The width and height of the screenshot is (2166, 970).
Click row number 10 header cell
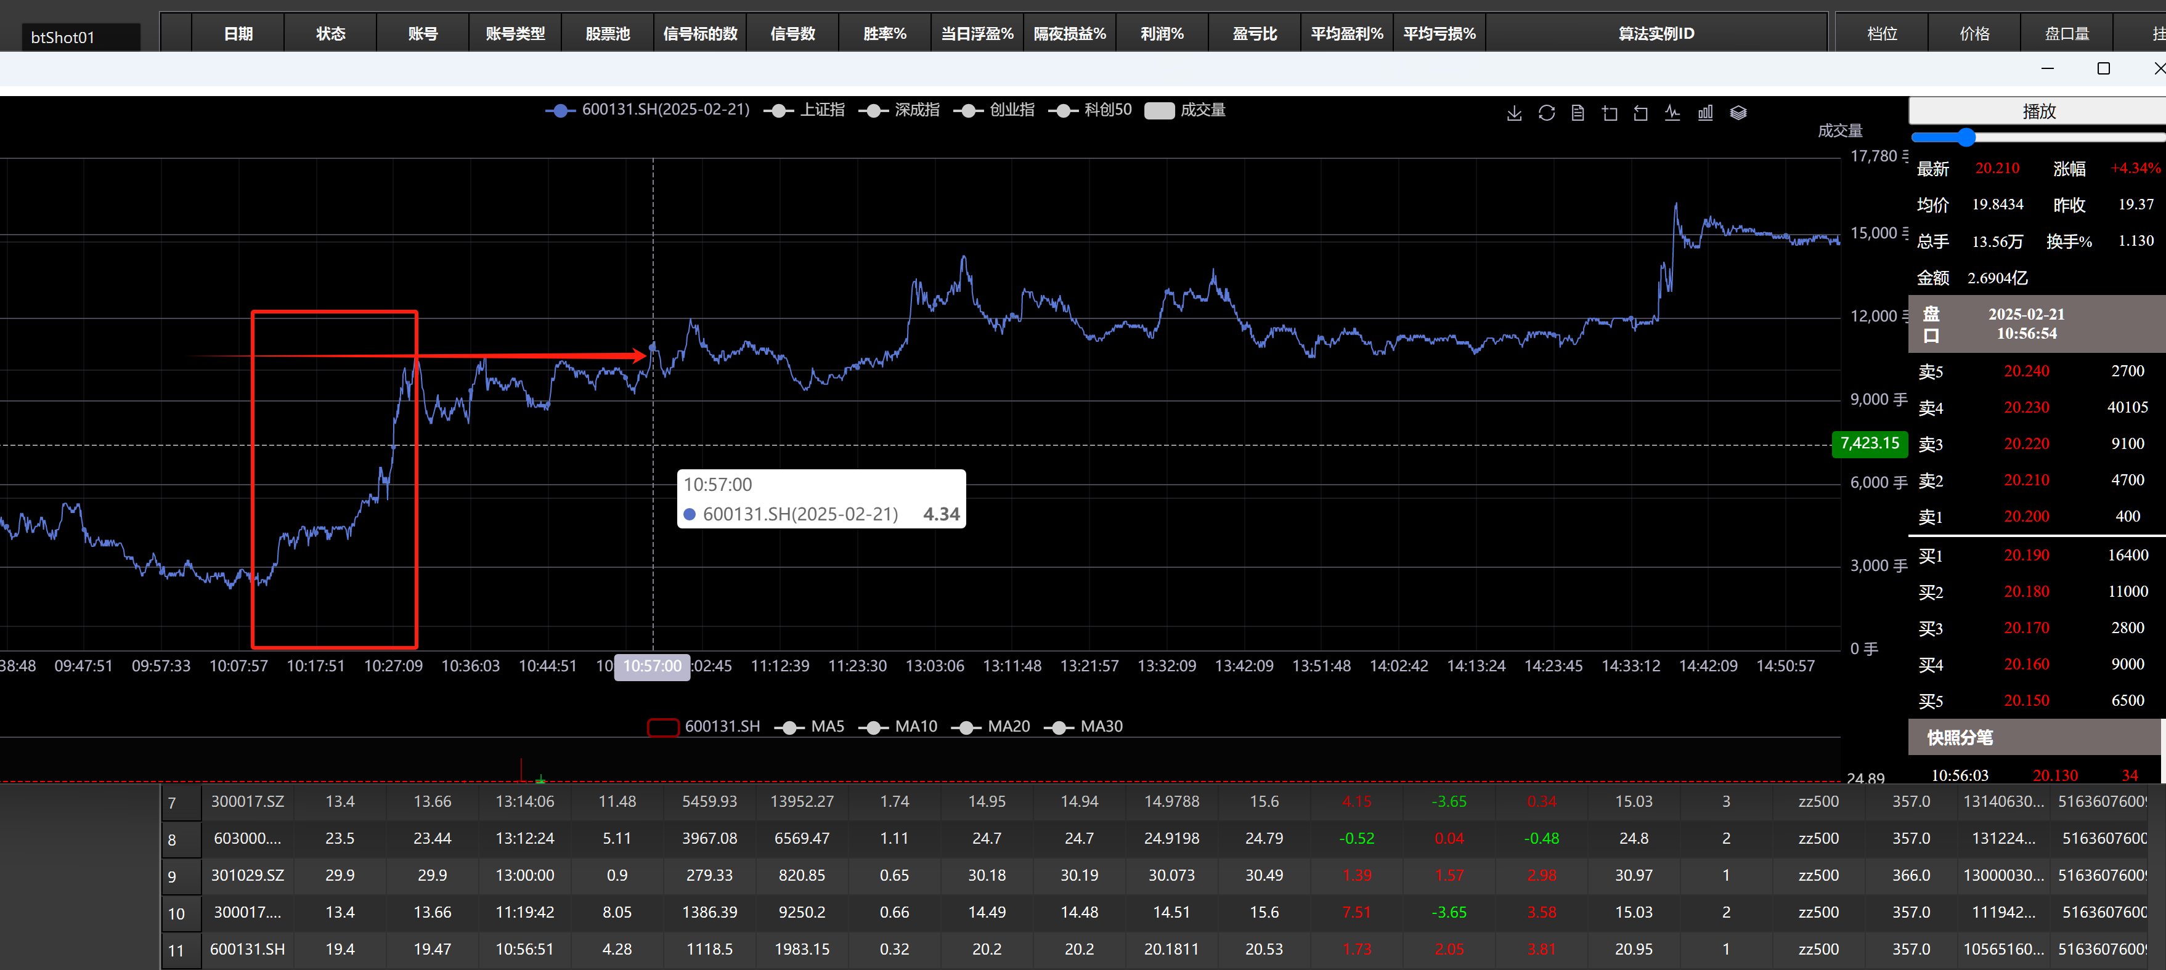click(182, 913)
